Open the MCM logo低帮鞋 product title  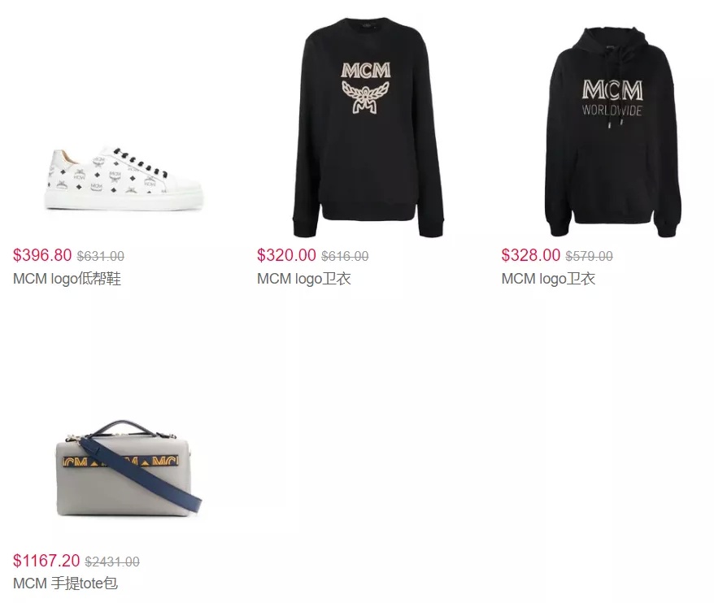coord(67,279)
